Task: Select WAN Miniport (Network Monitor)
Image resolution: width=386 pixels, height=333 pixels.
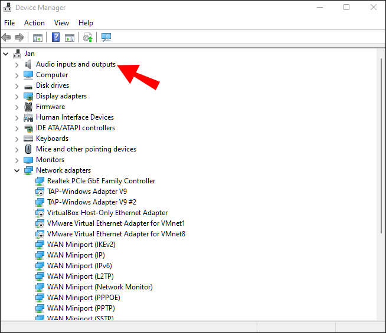Action: (100, 287)
